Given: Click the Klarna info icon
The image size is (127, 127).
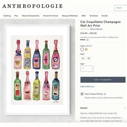Looking at the screenshot, I should click(88, 40).
